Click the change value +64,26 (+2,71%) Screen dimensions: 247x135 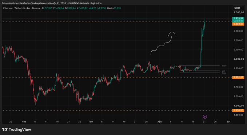tap(97, 8)
